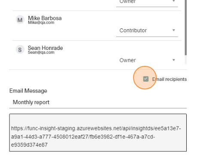The width and height of the screenshot is (197, 157).
Task: Toggle the Email recipients checkbox
Action: click(145, 79)
